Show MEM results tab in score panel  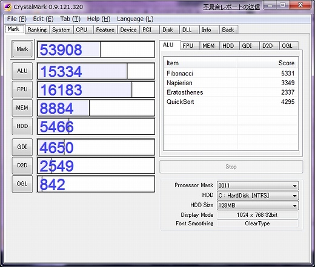point(209,46)
